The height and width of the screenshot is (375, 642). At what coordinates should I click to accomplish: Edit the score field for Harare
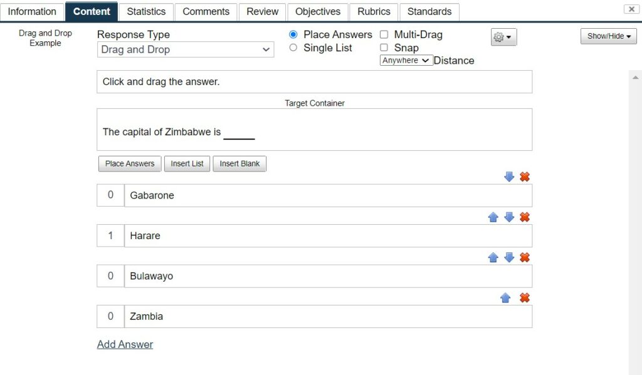coord(110,235)
